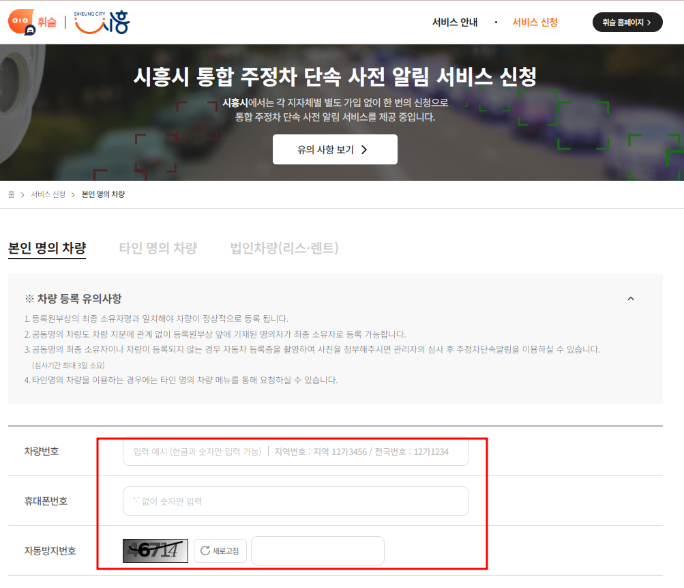Click the 휴대폰번호 phone number input field

[x=295, y=501]
